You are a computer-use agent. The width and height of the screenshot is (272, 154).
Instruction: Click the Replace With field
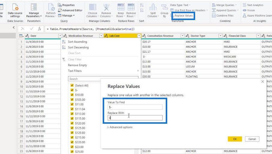135,118
